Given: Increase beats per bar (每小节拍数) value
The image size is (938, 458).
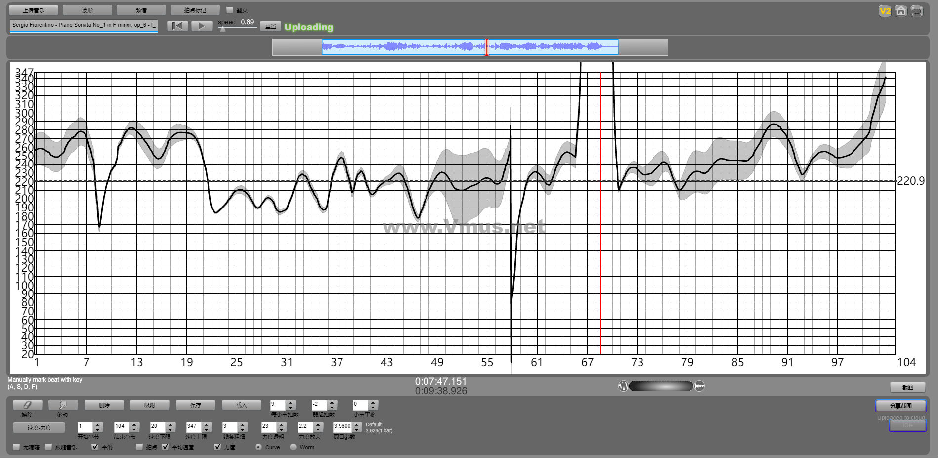Looking at the screenshot, I should click(291, 402).
